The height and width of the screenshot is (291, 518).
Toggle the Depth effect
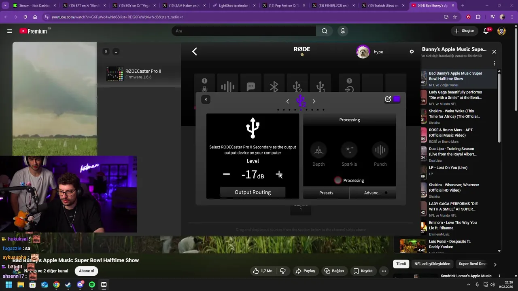(x=318, y=150)
